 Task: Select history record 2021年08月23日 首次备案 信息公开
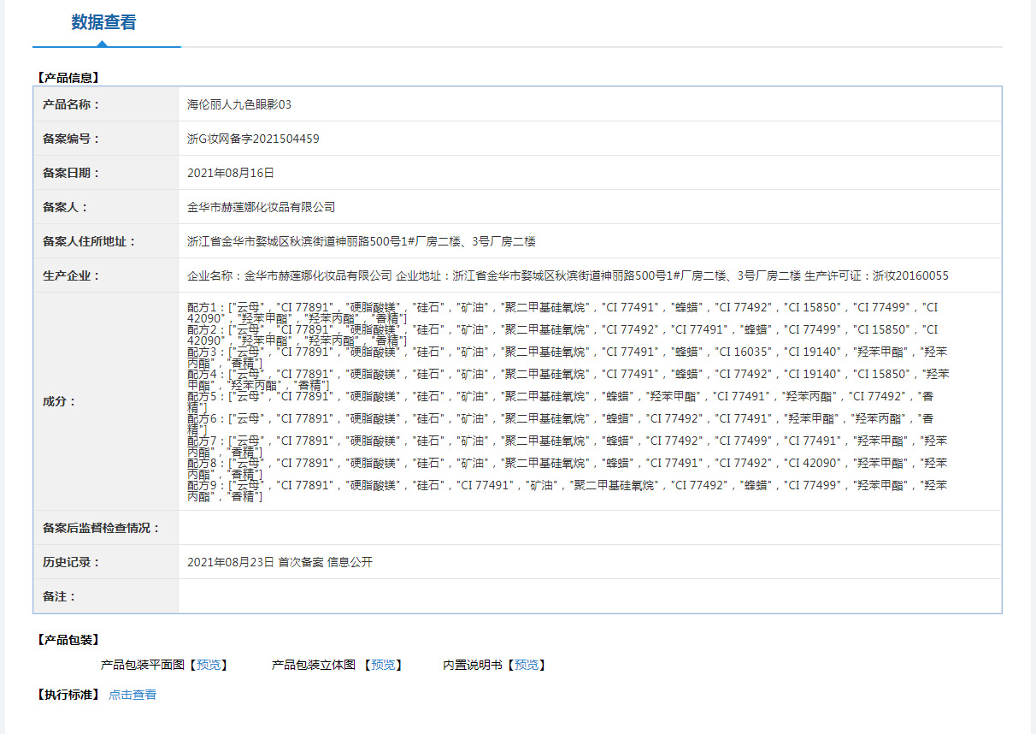click(x=280, y=562)
